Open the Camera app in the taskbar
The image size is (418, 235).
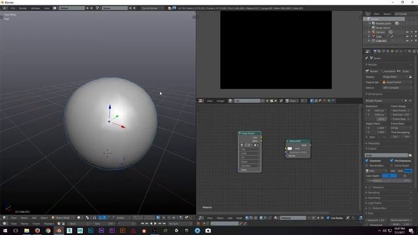click(x=208, y=230)
